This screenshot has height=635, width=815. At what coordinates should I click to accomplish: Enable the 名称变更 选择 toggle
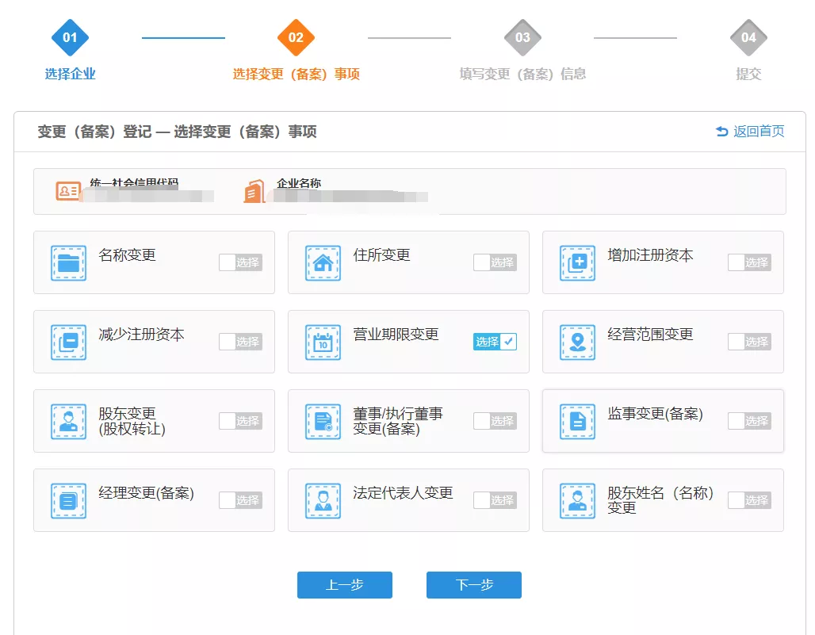coord(240,262)
